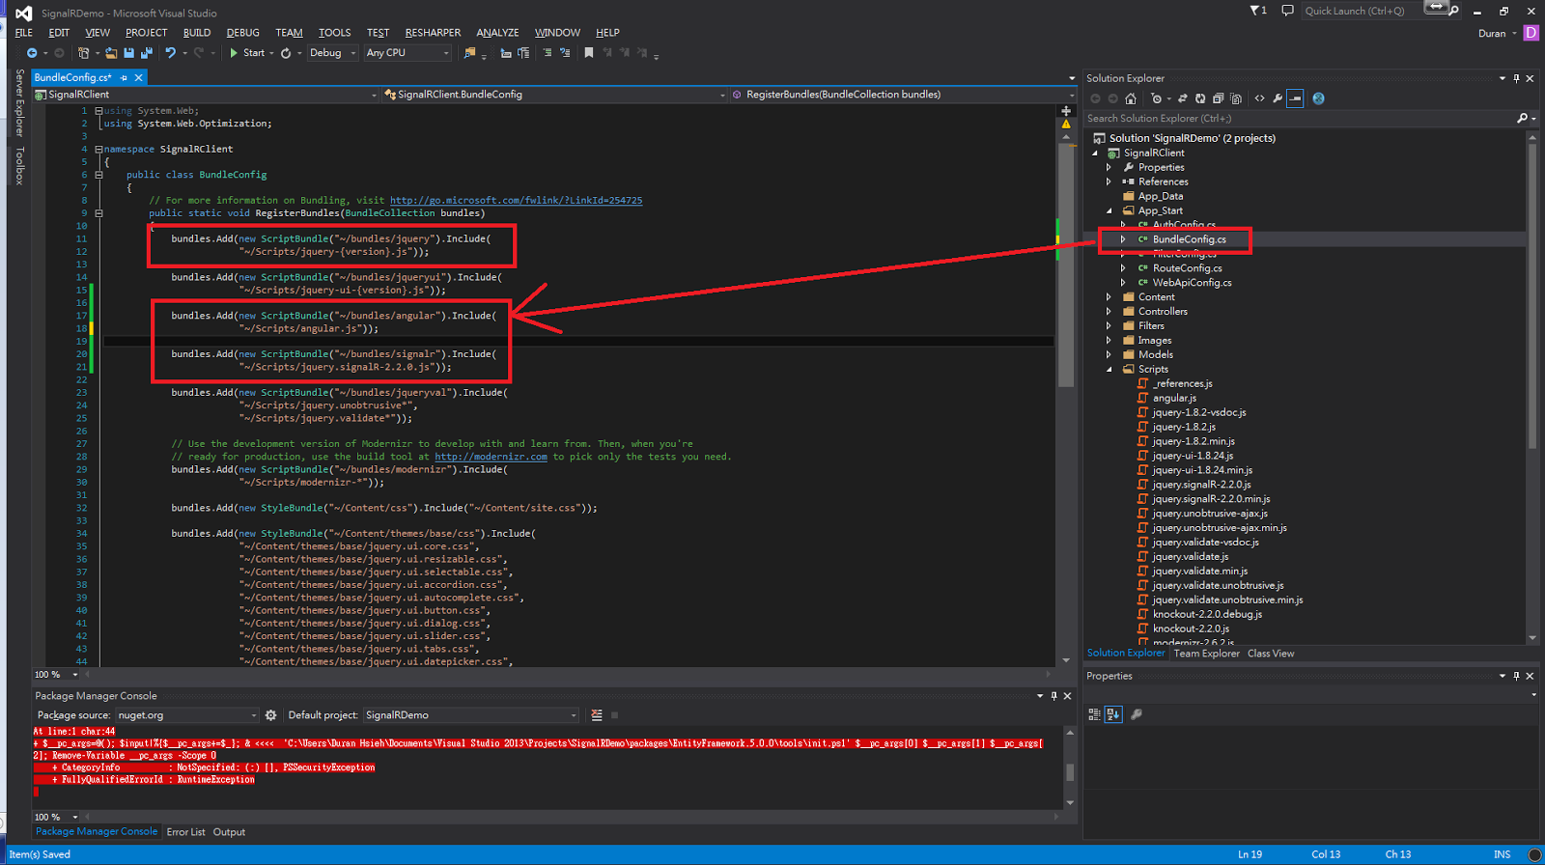This screenshot has height=865, width=1545.
Task: Clear the Package Manager Console output
Action: tap(597, 715)
